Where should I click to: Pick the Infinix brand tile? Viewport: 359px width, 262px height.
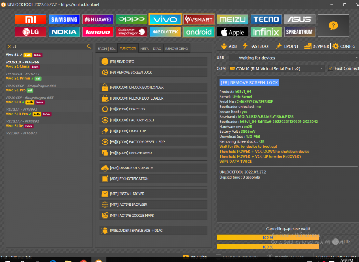[266, 32]
